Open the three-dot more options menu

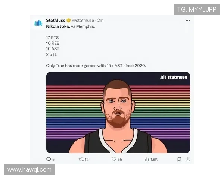pos(188,21)
